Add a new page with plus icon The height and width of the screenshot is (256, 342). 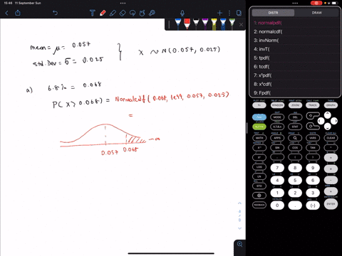(x=219, y=13)
